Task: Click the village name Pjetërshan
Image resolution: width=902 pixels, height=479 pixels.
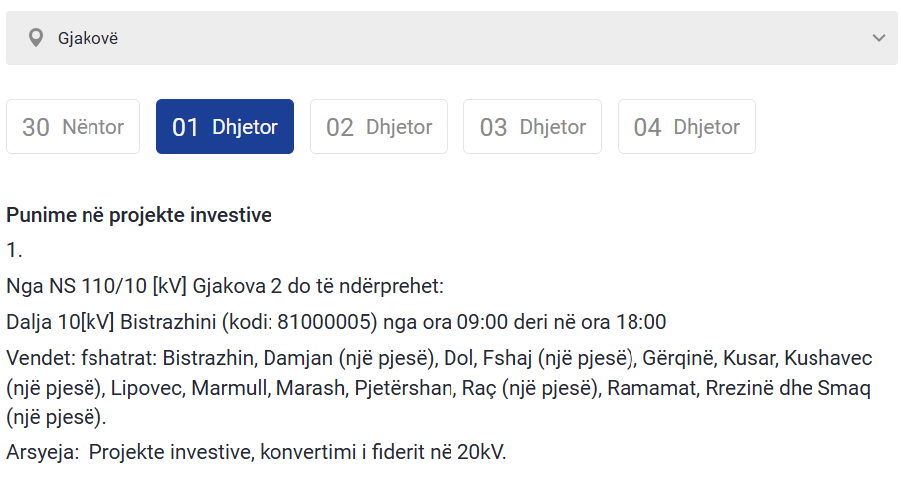Action: coord(403,388)
